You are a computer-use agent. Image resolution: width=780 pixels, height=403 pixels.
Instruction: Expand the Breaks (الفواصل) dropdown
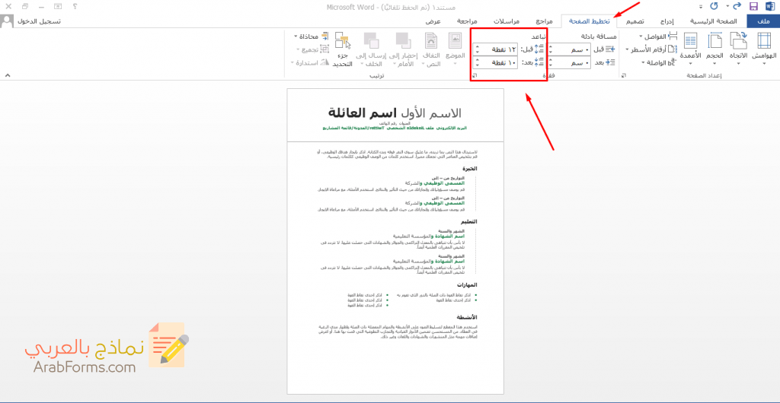click(657, 36)
